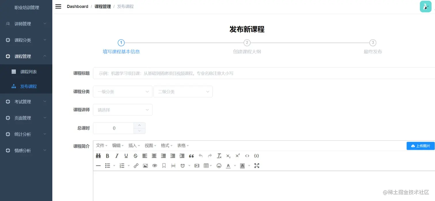Screen dimensions: 435x201
Task: Insert a table in the course description
Action: point(206,166)
